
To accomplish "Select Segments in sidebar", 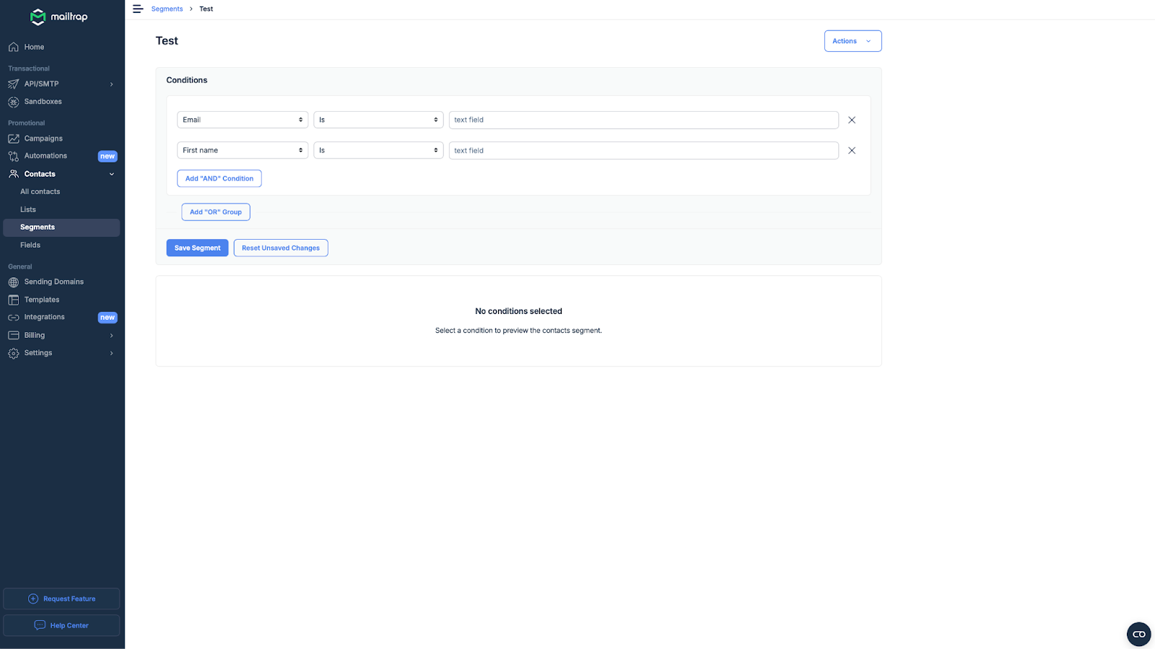I will point(61,227).
